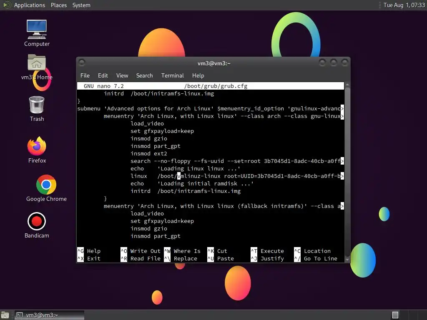Click the ^/ Go To Line shortcut label
Screen dimensions: 427x320
pos(316,258)
